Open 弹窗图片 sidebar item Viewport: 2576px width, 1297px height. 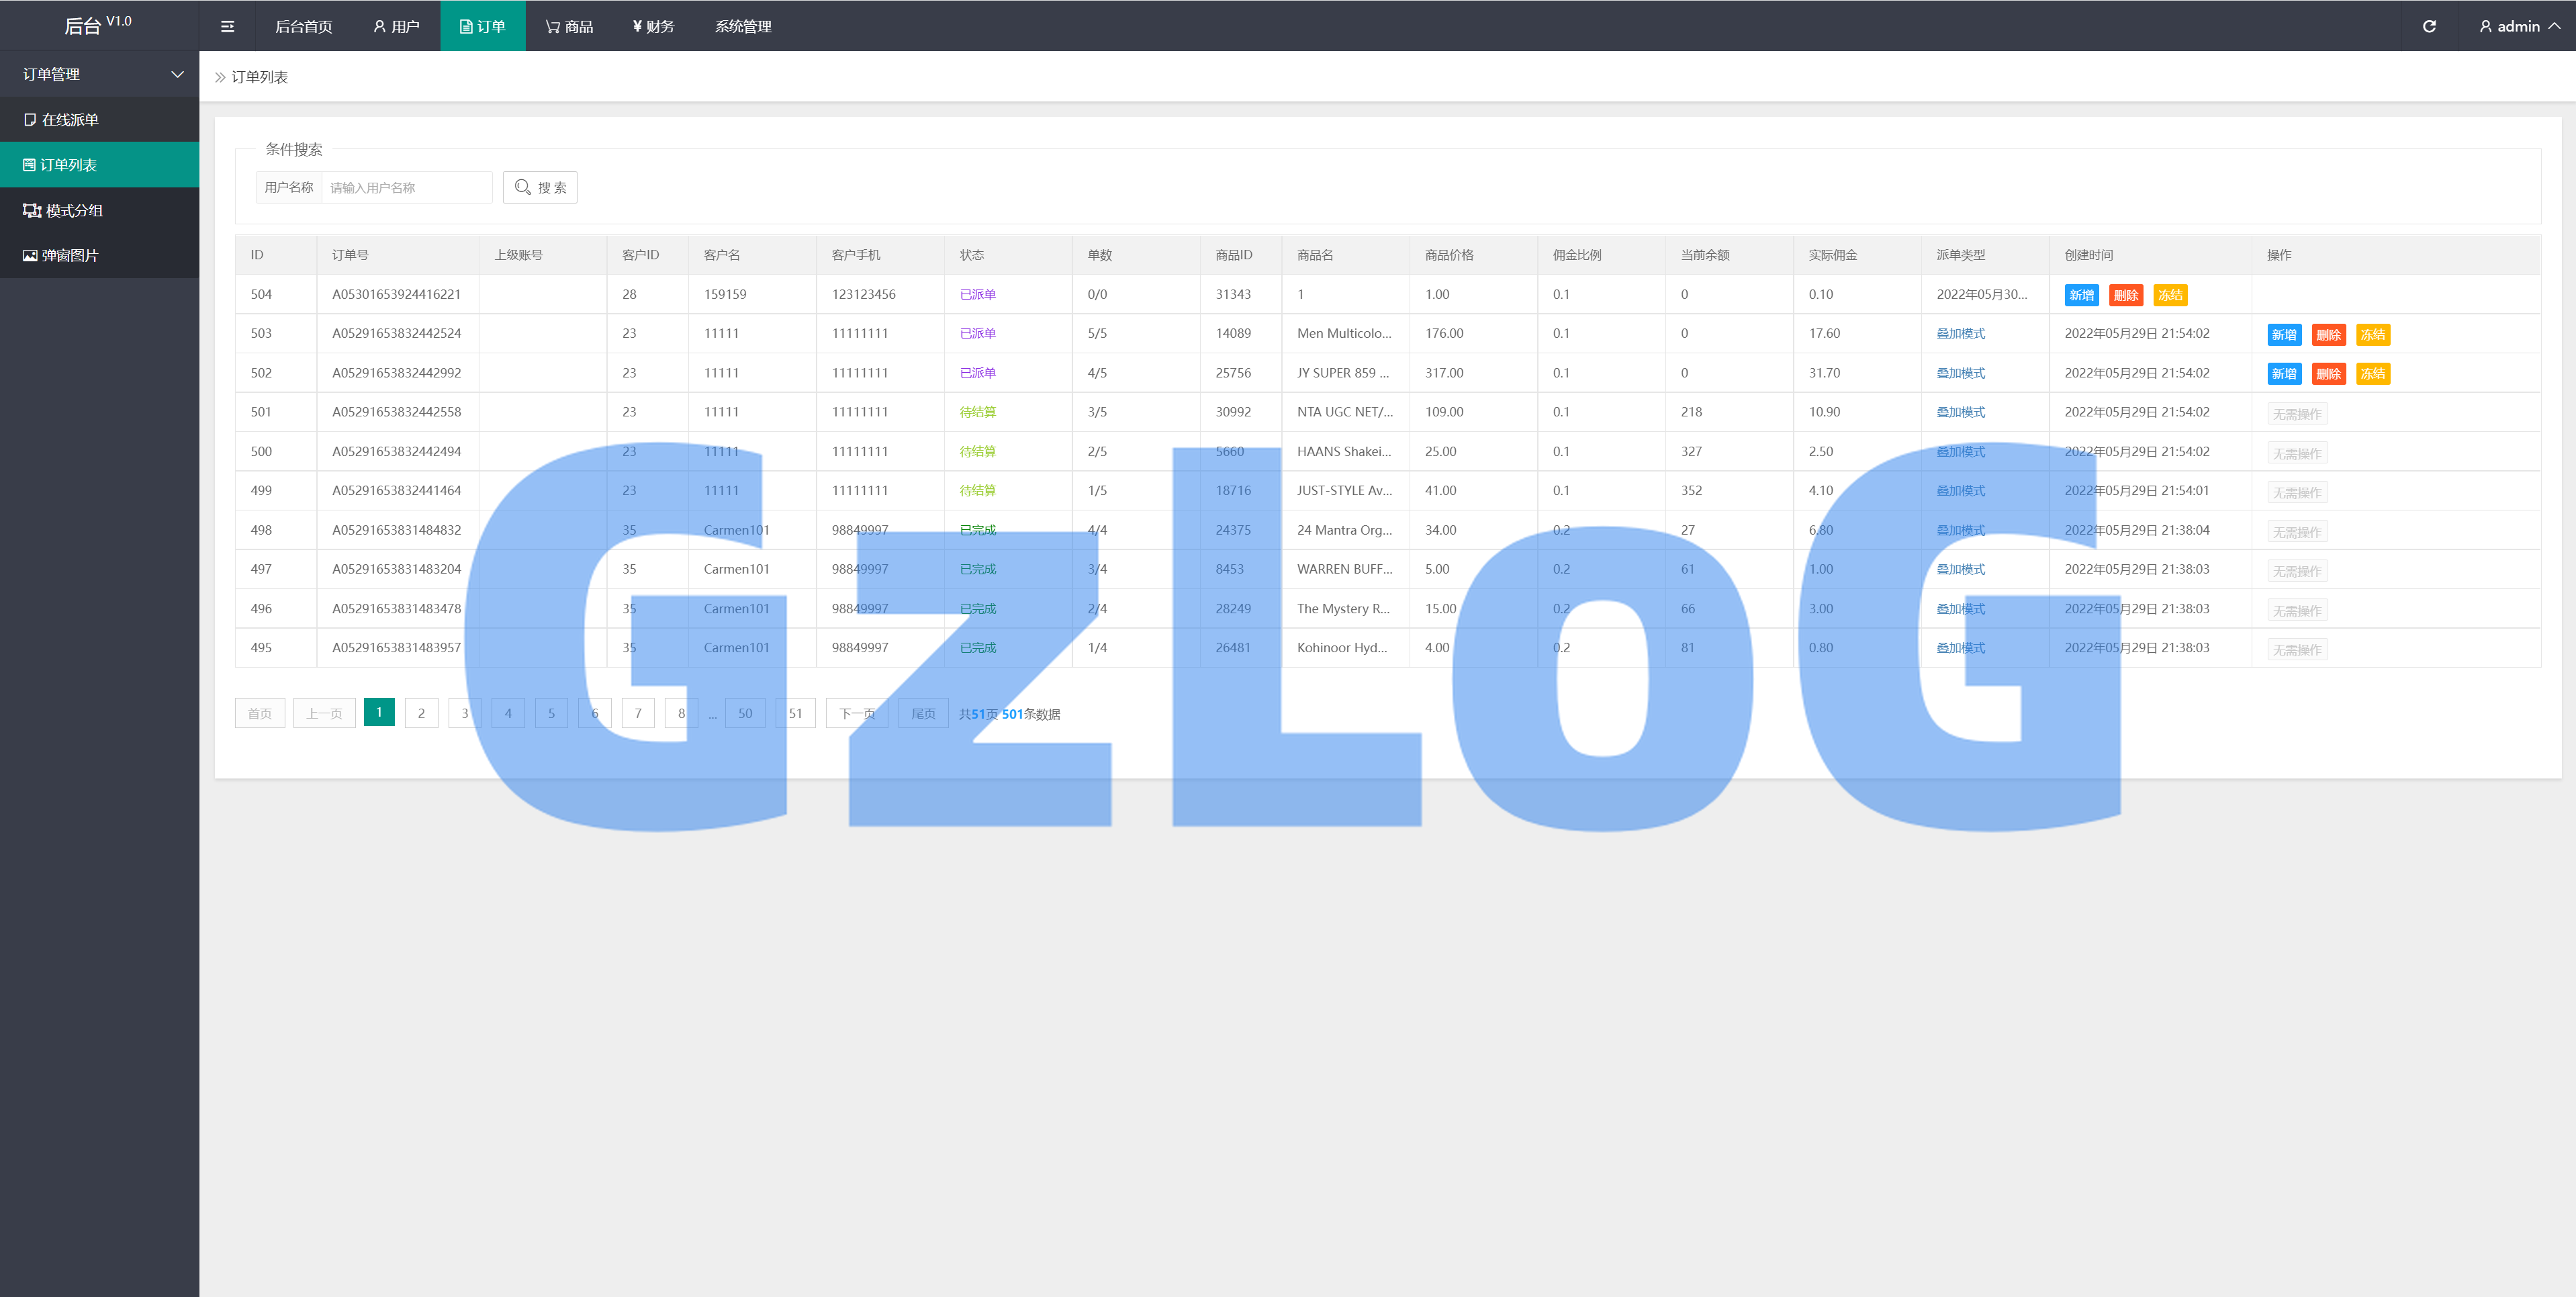click(69, 255)
